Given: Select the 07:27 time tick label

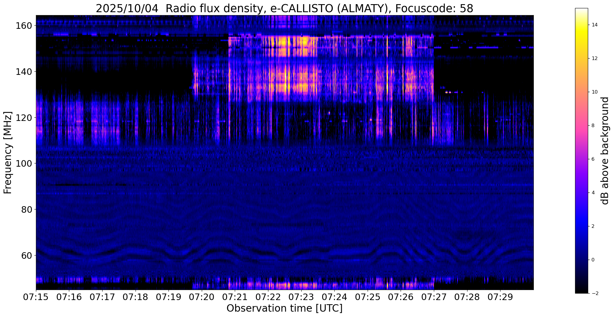Looking at the screenshot, I should (434, 297).
